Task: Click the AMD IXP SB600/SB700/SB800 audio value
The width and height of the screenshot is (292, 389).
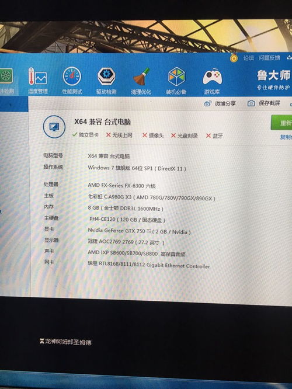Action: 137,253
